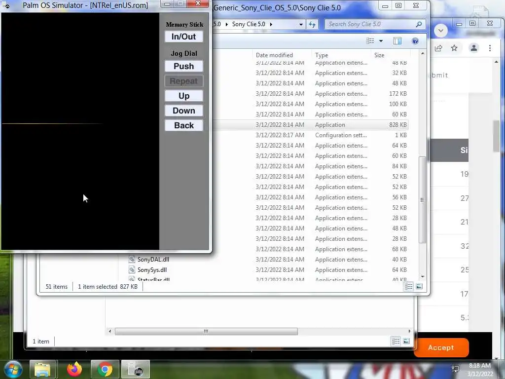This screenshot has width=505, height=379.
Task: Click large icons view icon in back Explorer window
Action: pyautogui.click(x=406, y=341)
